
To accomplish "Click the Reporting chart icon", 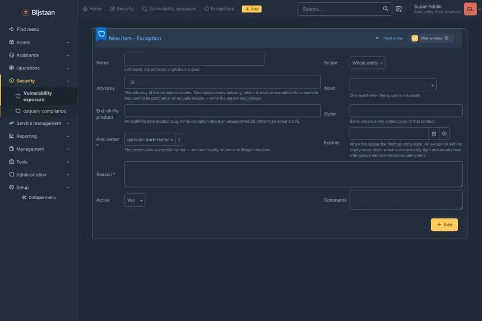I will coord(12,136).
